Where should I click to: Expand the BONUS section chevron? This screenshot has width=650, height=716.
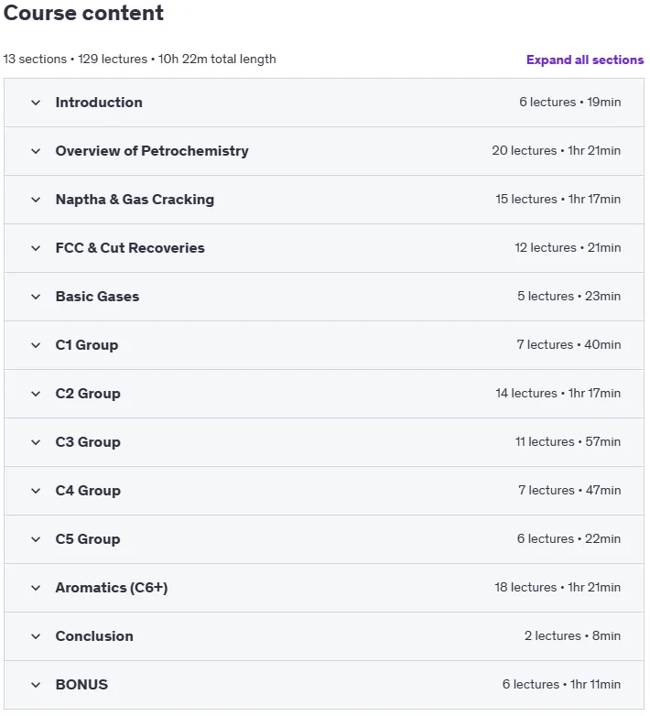(36, 685)
